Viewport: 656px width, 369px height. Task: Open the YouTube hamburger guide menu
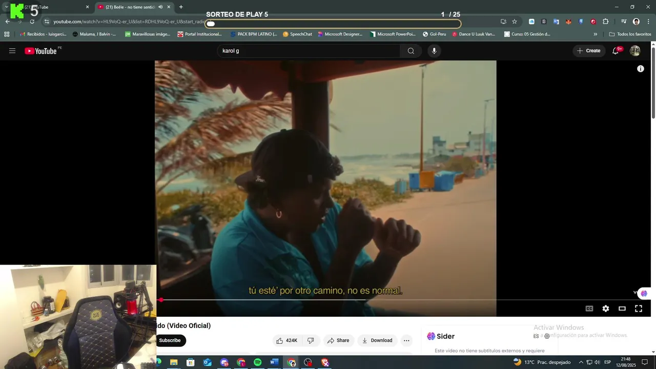point(12,51)
